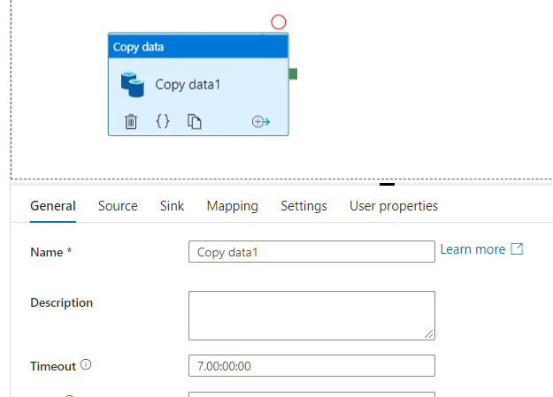Clone the activity using the copy icon

tap(195, 122)
